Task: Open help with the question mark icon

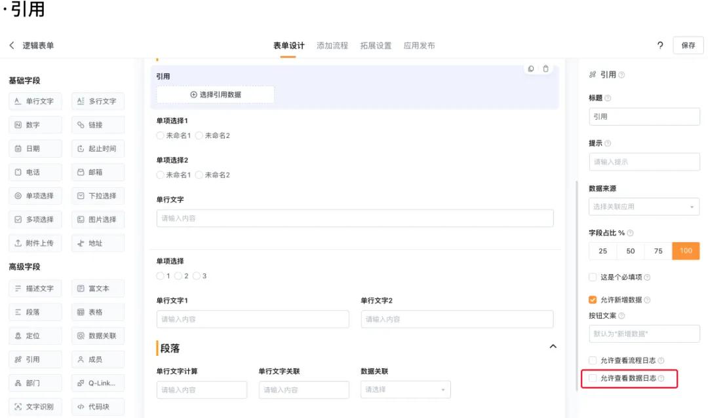Action: (659, 45)
